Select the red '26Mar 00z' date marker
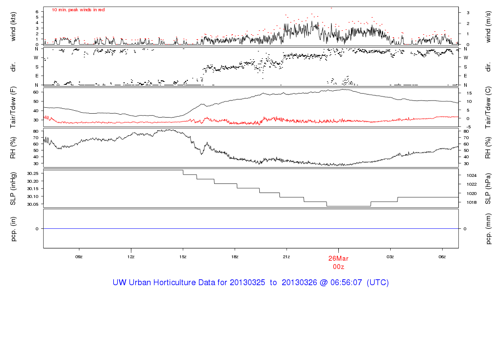This screenshot has height=343, width=502. [x=338, y=262]
